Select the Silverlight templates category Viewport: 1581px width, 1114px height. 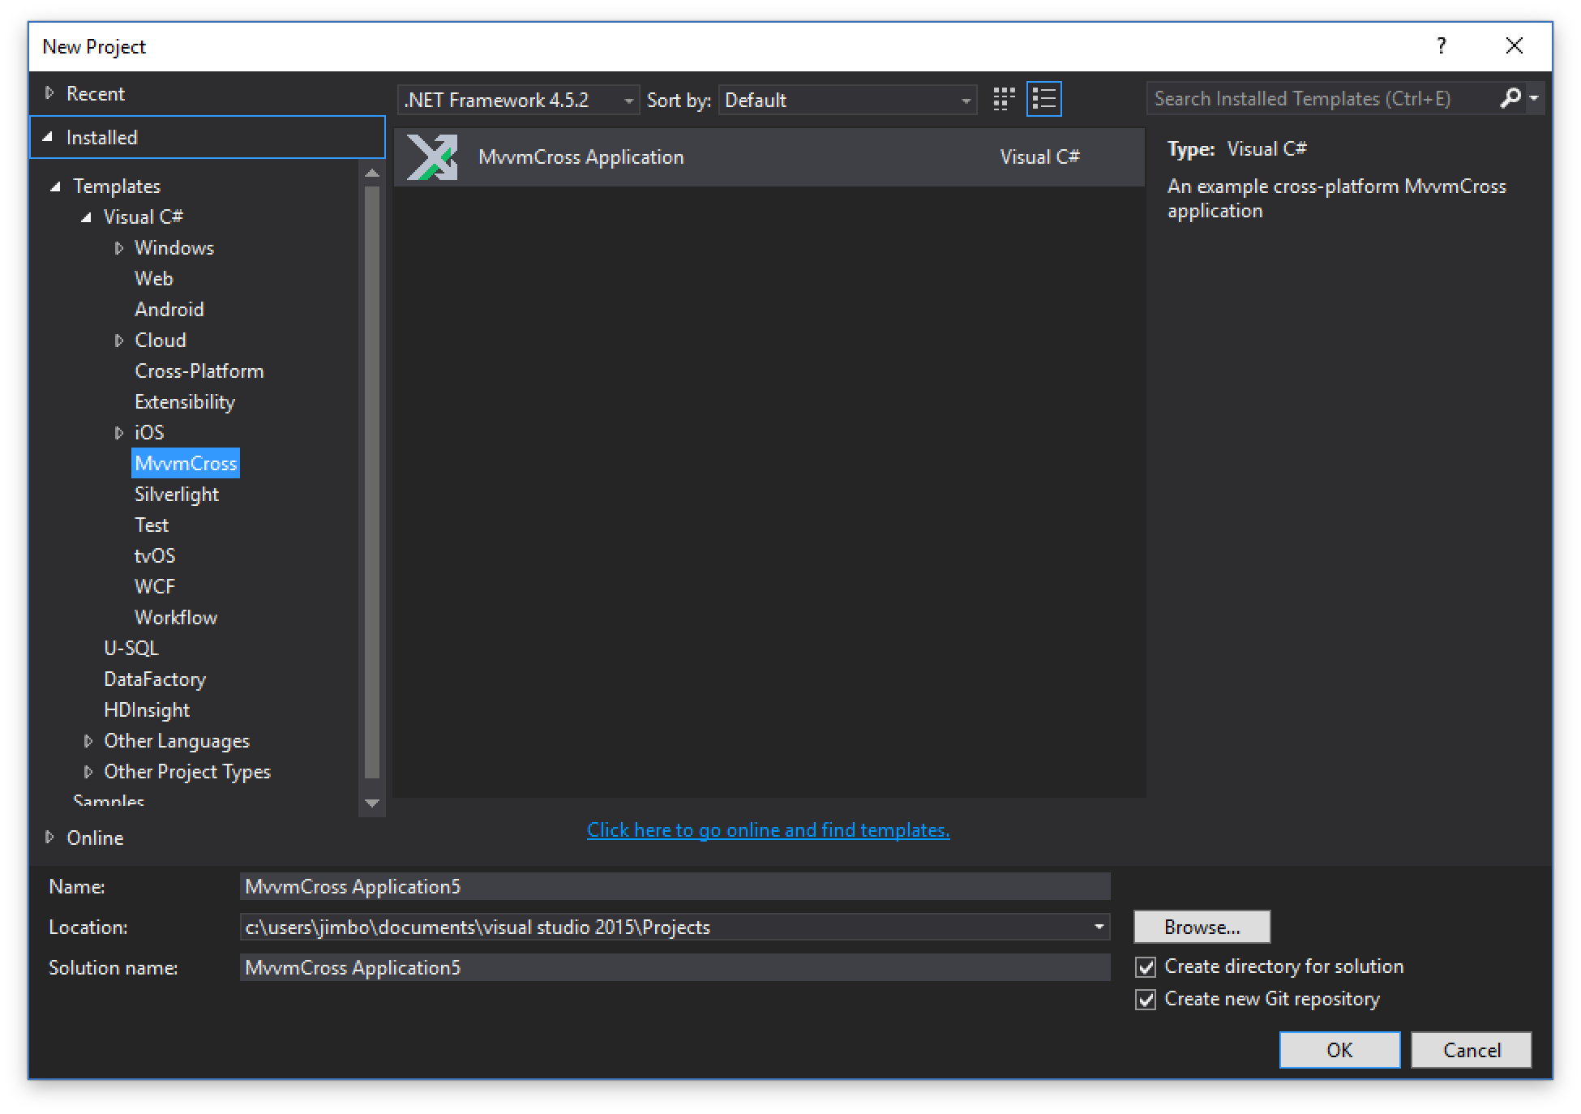click(176, 494)
